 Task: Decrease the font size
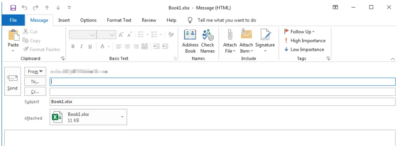tap(130, 35)
